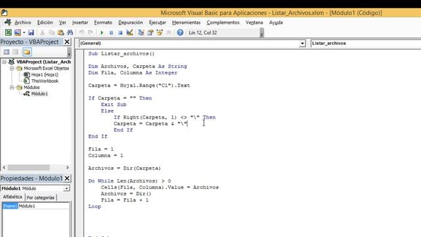Open Find with the binoculars icon
The image size is (421, 237).
[70, 32]
